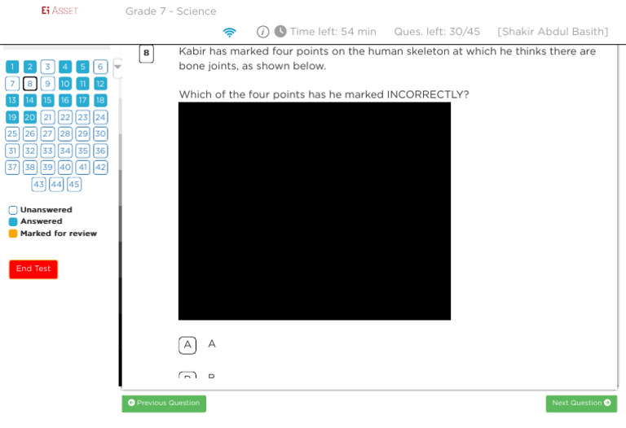The width and height of the screenshot is (626, 428).
Task: Go to question 9
Action: pyautogui.click(x=47, y=83)
